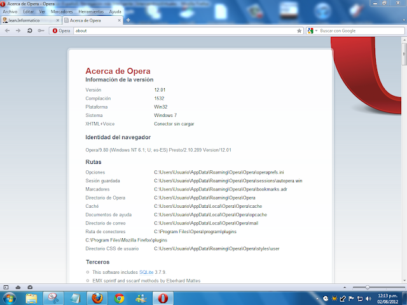Click the 'Acerca de Opera' page heading
Viewport: 407px width, 305px height.
pyautogui.click(x=118, y=71)
